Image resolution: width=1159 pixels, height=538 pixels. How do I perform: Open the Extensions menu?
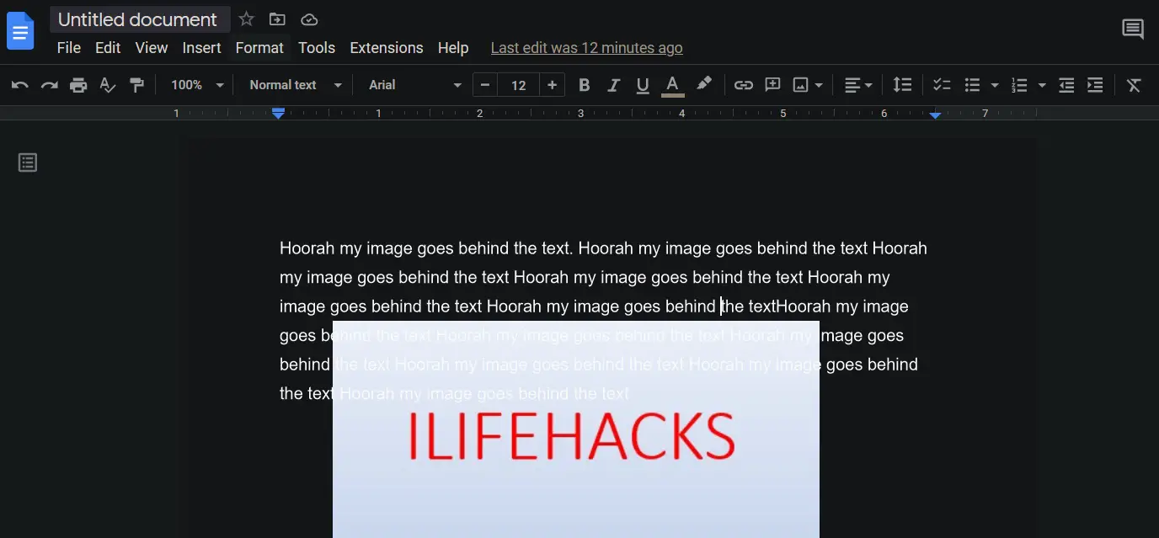click(x=387, y=48)
